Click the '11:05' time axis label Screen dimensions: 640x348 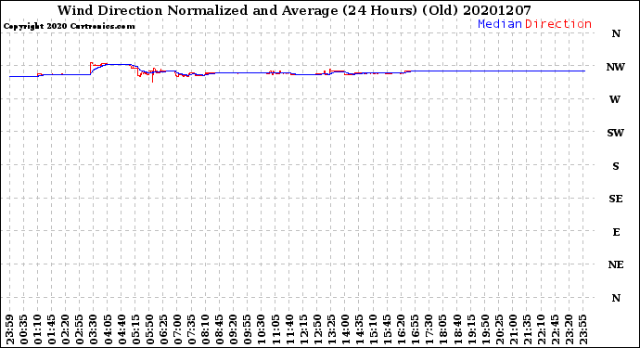pos(275,329)
